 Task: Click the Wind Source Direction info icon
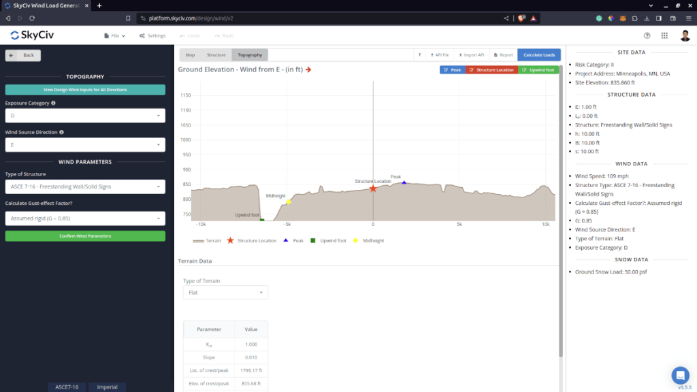pos(62,133)
